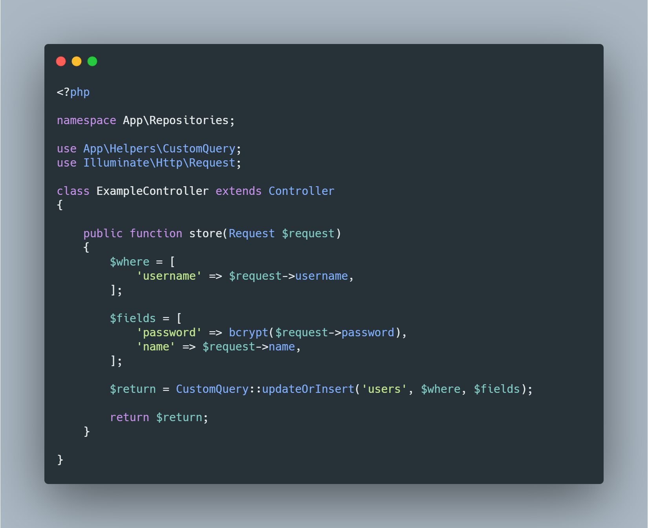
Task: Click the namespace keyword
Action: tap(86, 120)
